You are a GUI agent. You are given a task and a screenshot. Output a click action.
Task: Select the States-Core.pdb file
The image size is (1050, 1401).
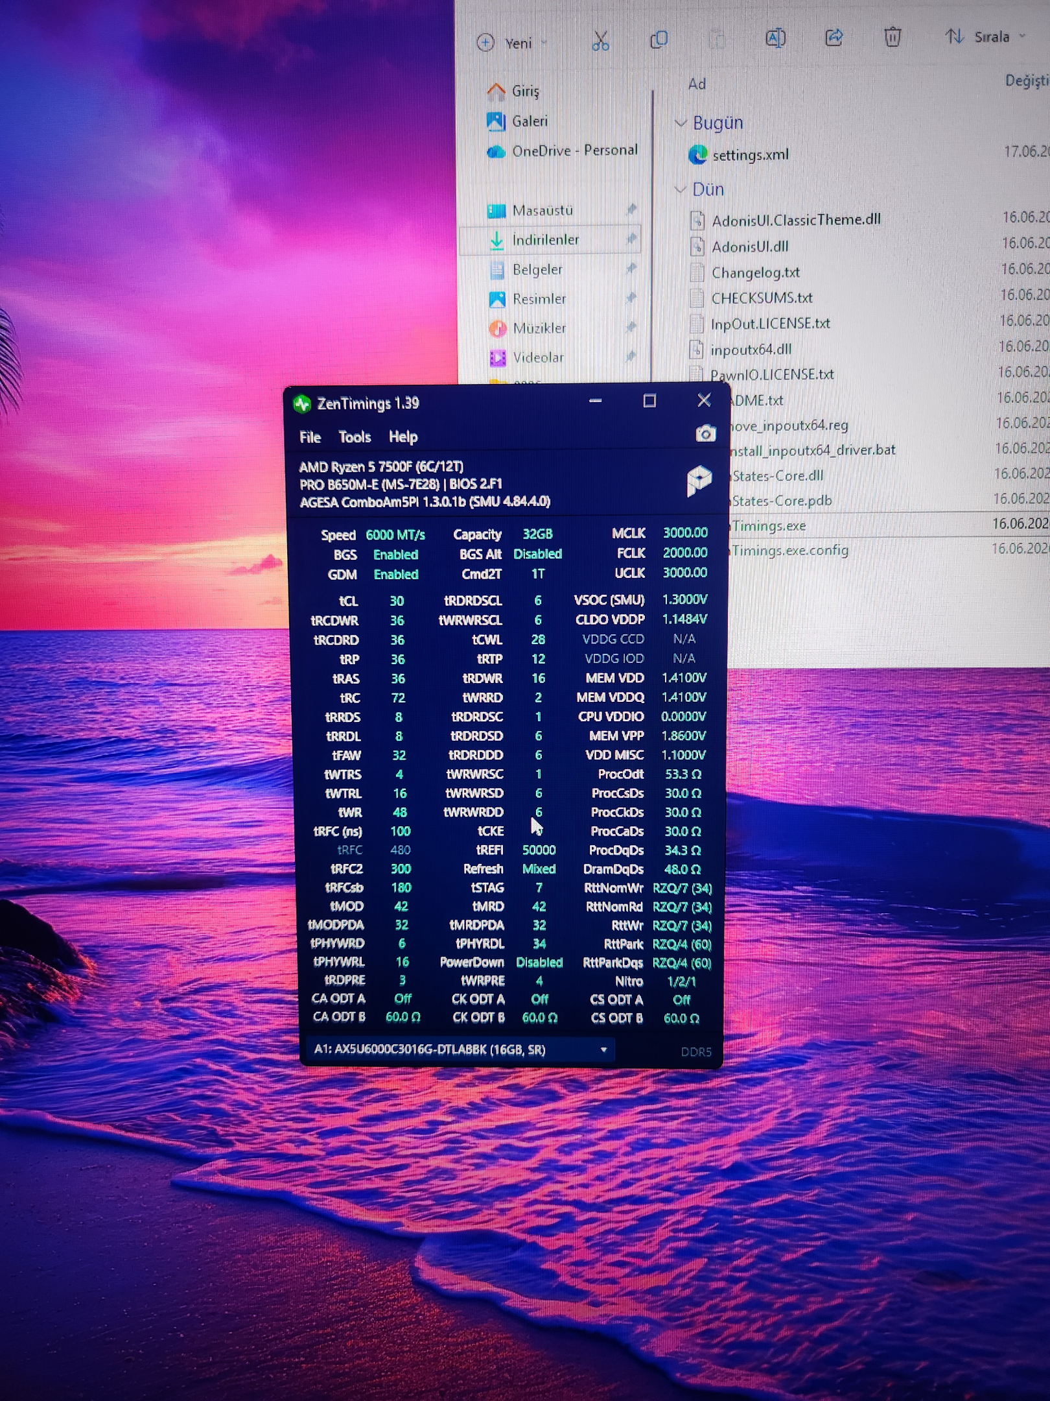[781, 501]
